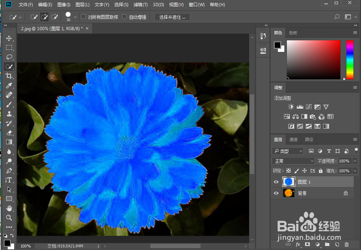Select the Eyedropper tool
Viewport: 361px width, 250px height.
pyautogui.click(x=9, y=85)
